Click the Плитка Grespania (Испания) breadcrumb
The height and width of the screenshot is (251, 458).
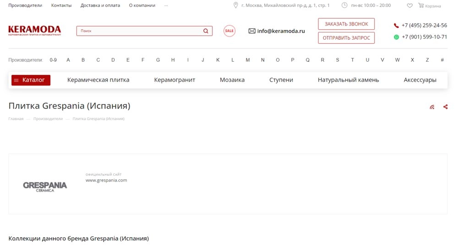(98, 119)
